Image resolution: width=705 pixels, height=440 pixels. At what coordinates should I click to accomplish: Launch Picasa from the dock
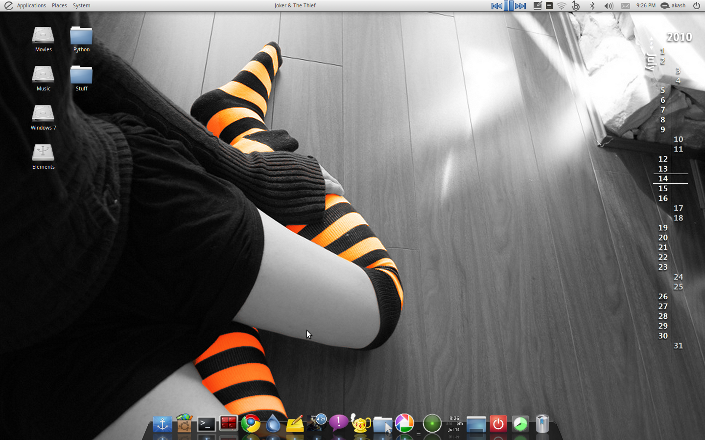click(404, 423)
